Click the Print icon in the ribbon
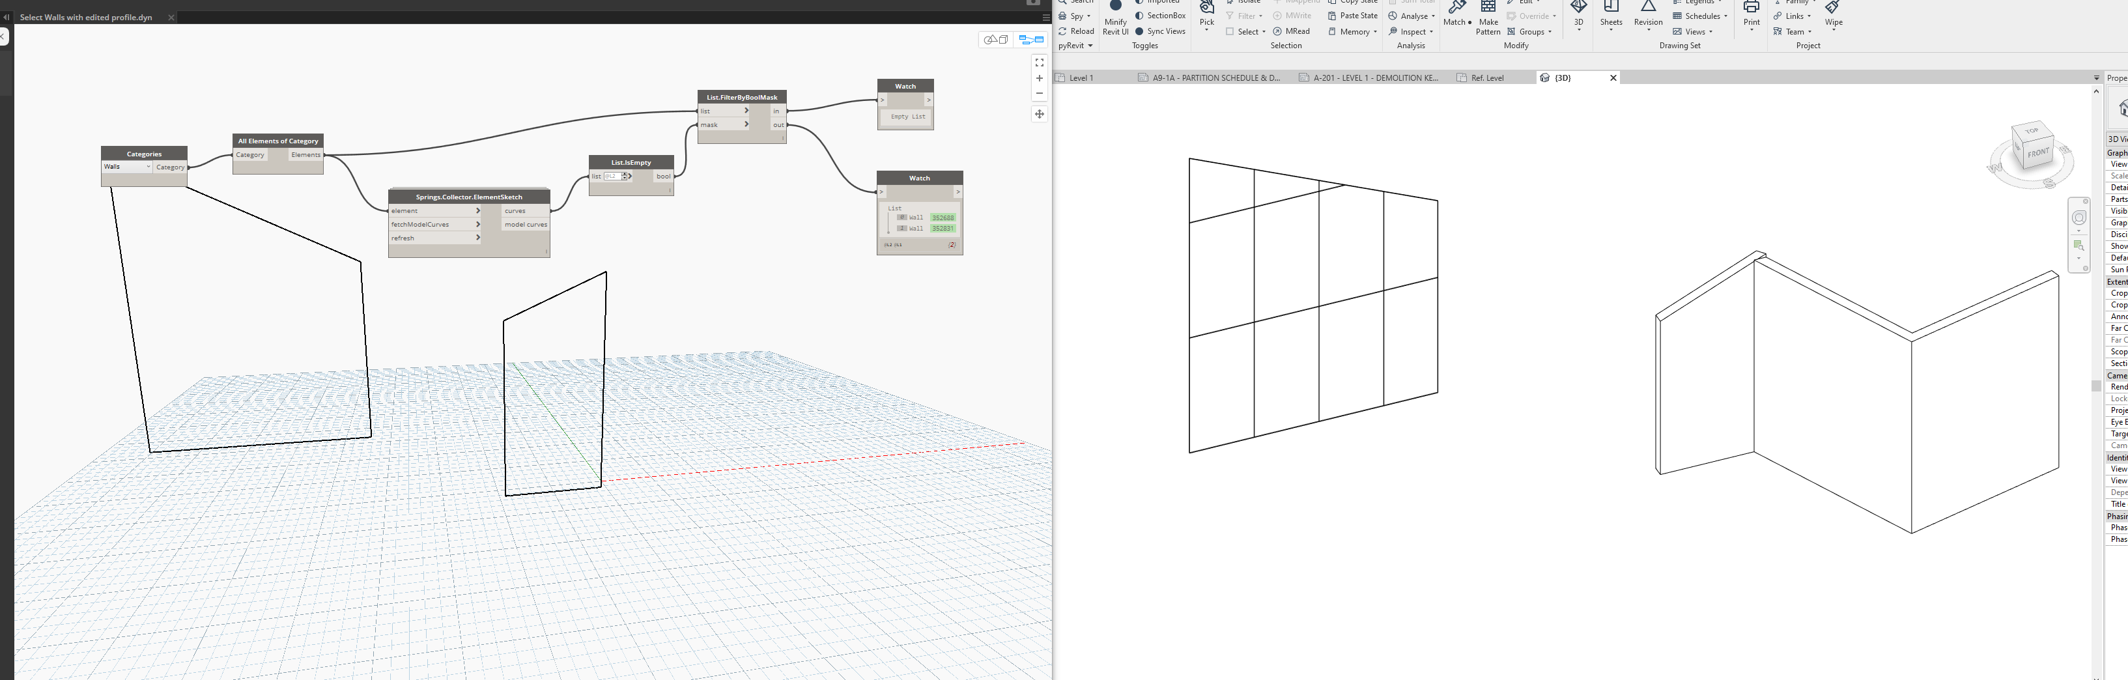Viewport: 2128px width, 680px height. point(1752,15)
